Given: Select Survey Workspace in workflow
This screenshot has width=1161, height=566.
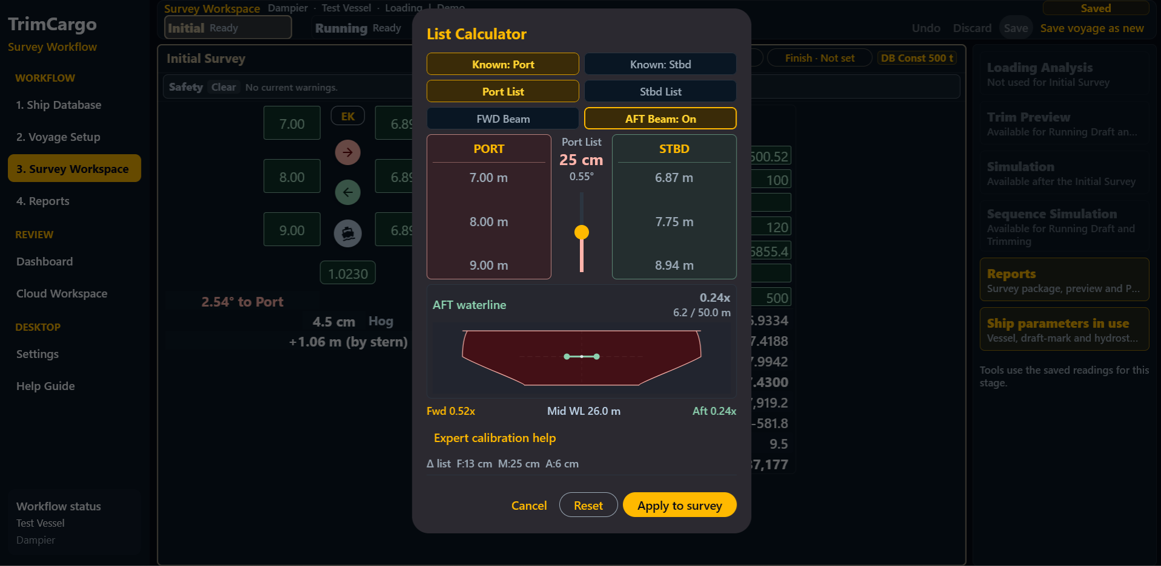Looking at the screenshot, I should (x=74, y=169).
